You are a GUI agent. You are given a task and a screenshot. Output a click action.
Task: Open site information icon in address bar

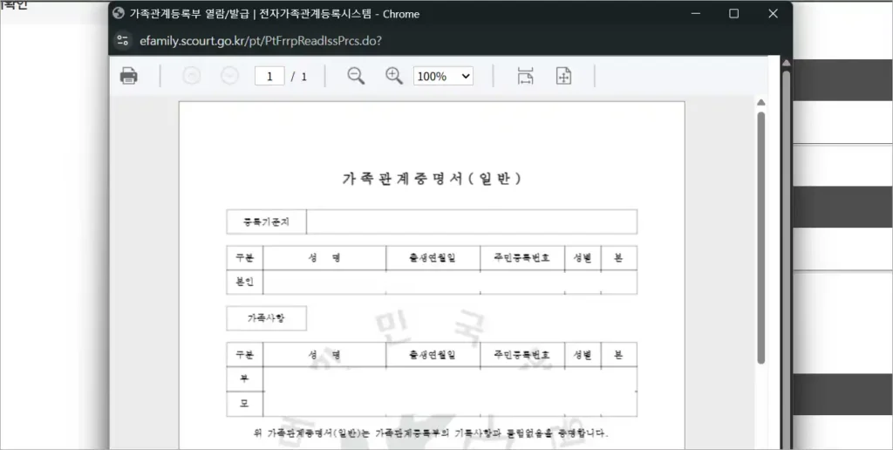(x=122, y=40)
